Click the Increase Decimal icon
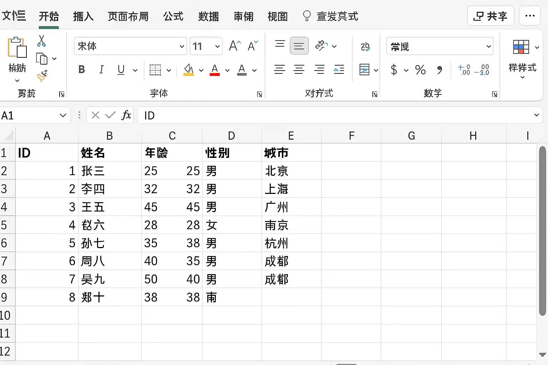 click(x=464, y=70)
